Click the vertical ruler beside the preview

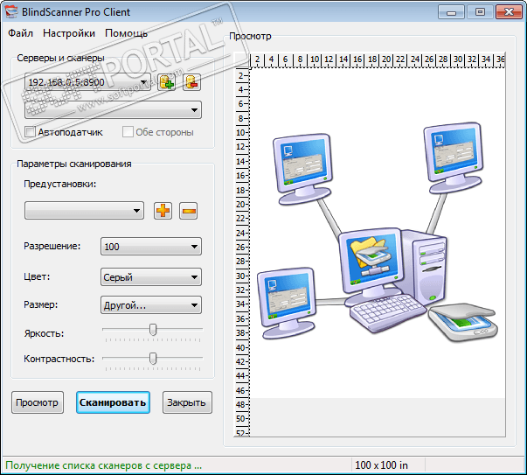click(x=242, y=252)
